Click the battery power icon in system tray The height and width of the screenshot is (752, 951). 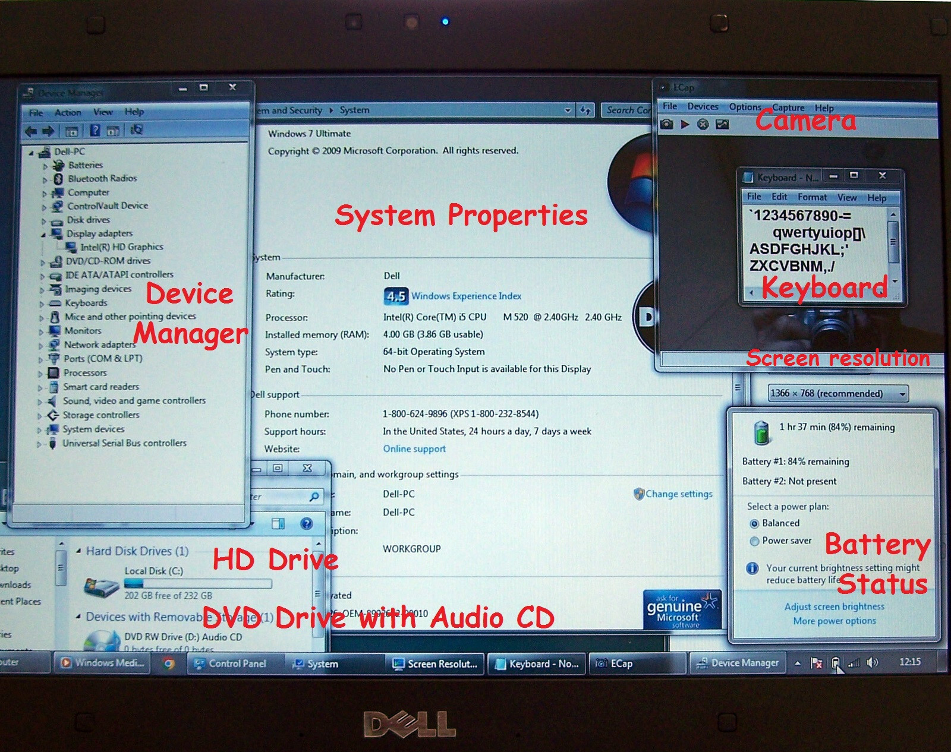point(836,663)
